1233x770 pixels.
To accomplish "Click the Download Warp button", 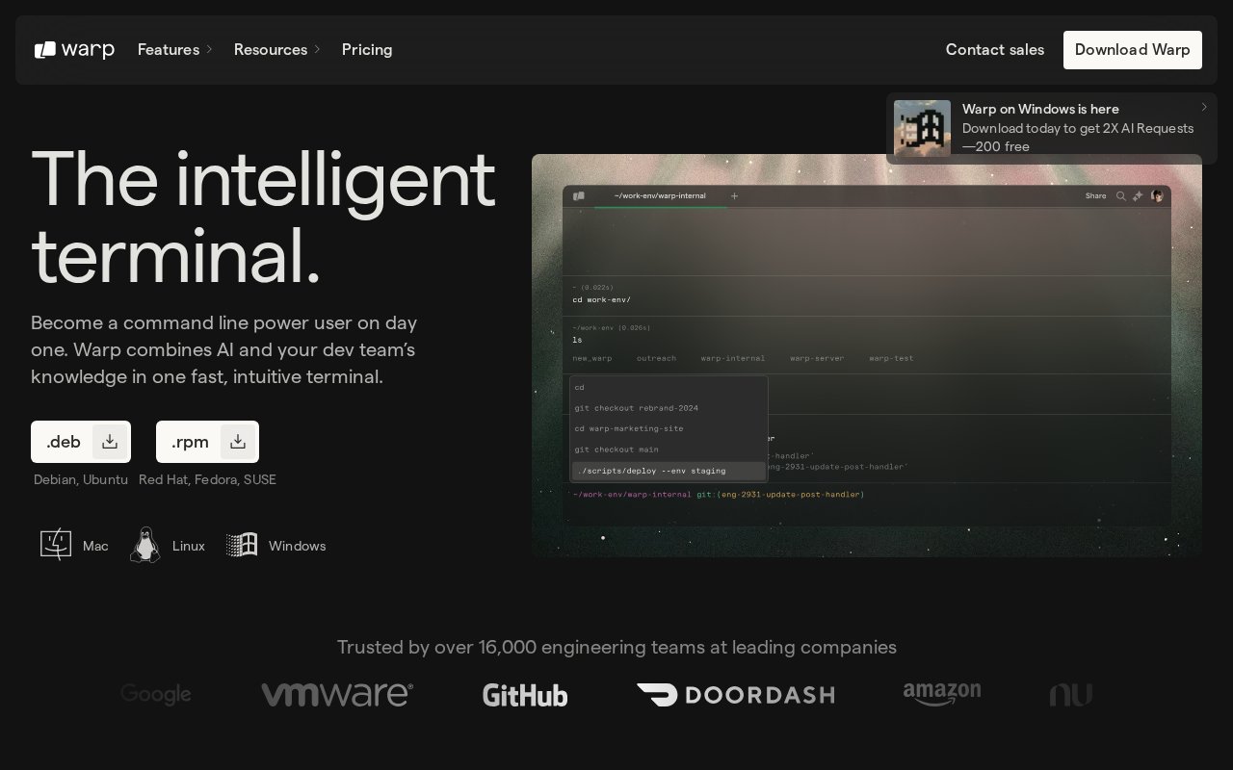I will tap(1133, 50).
